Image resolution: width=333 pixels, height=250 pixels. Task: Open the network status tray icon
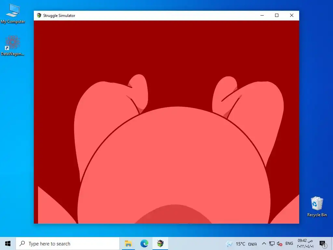(x=272, y=243)
